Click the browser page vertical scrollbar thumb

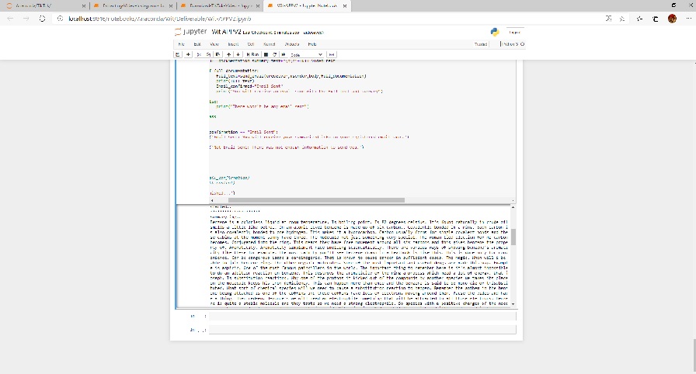[x=694, y=355]
